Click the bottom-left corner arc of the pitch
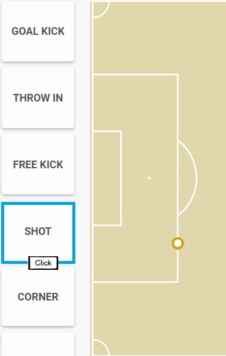Image resolution: width=226 pixels, height=356 pixels. 101,347
